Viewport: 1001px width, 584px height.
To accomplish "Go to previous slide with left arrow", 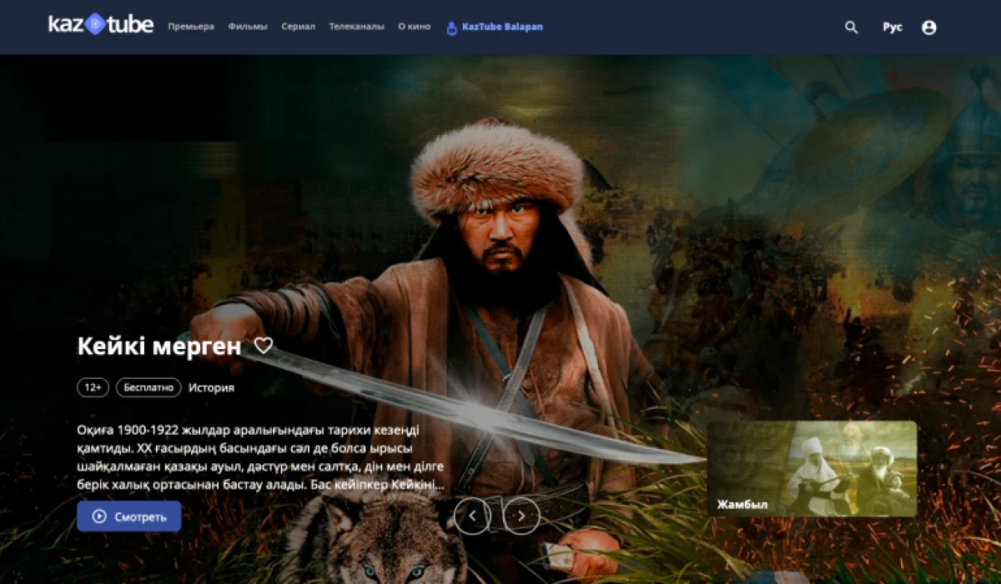I will (x=473, y=517).
